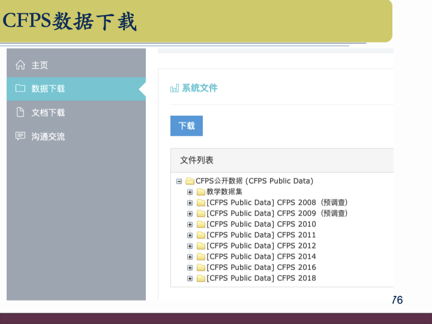The image size is (432, 324).
Task: Choose the CFPS 2014 folder entry
Action: coord(261,257)
